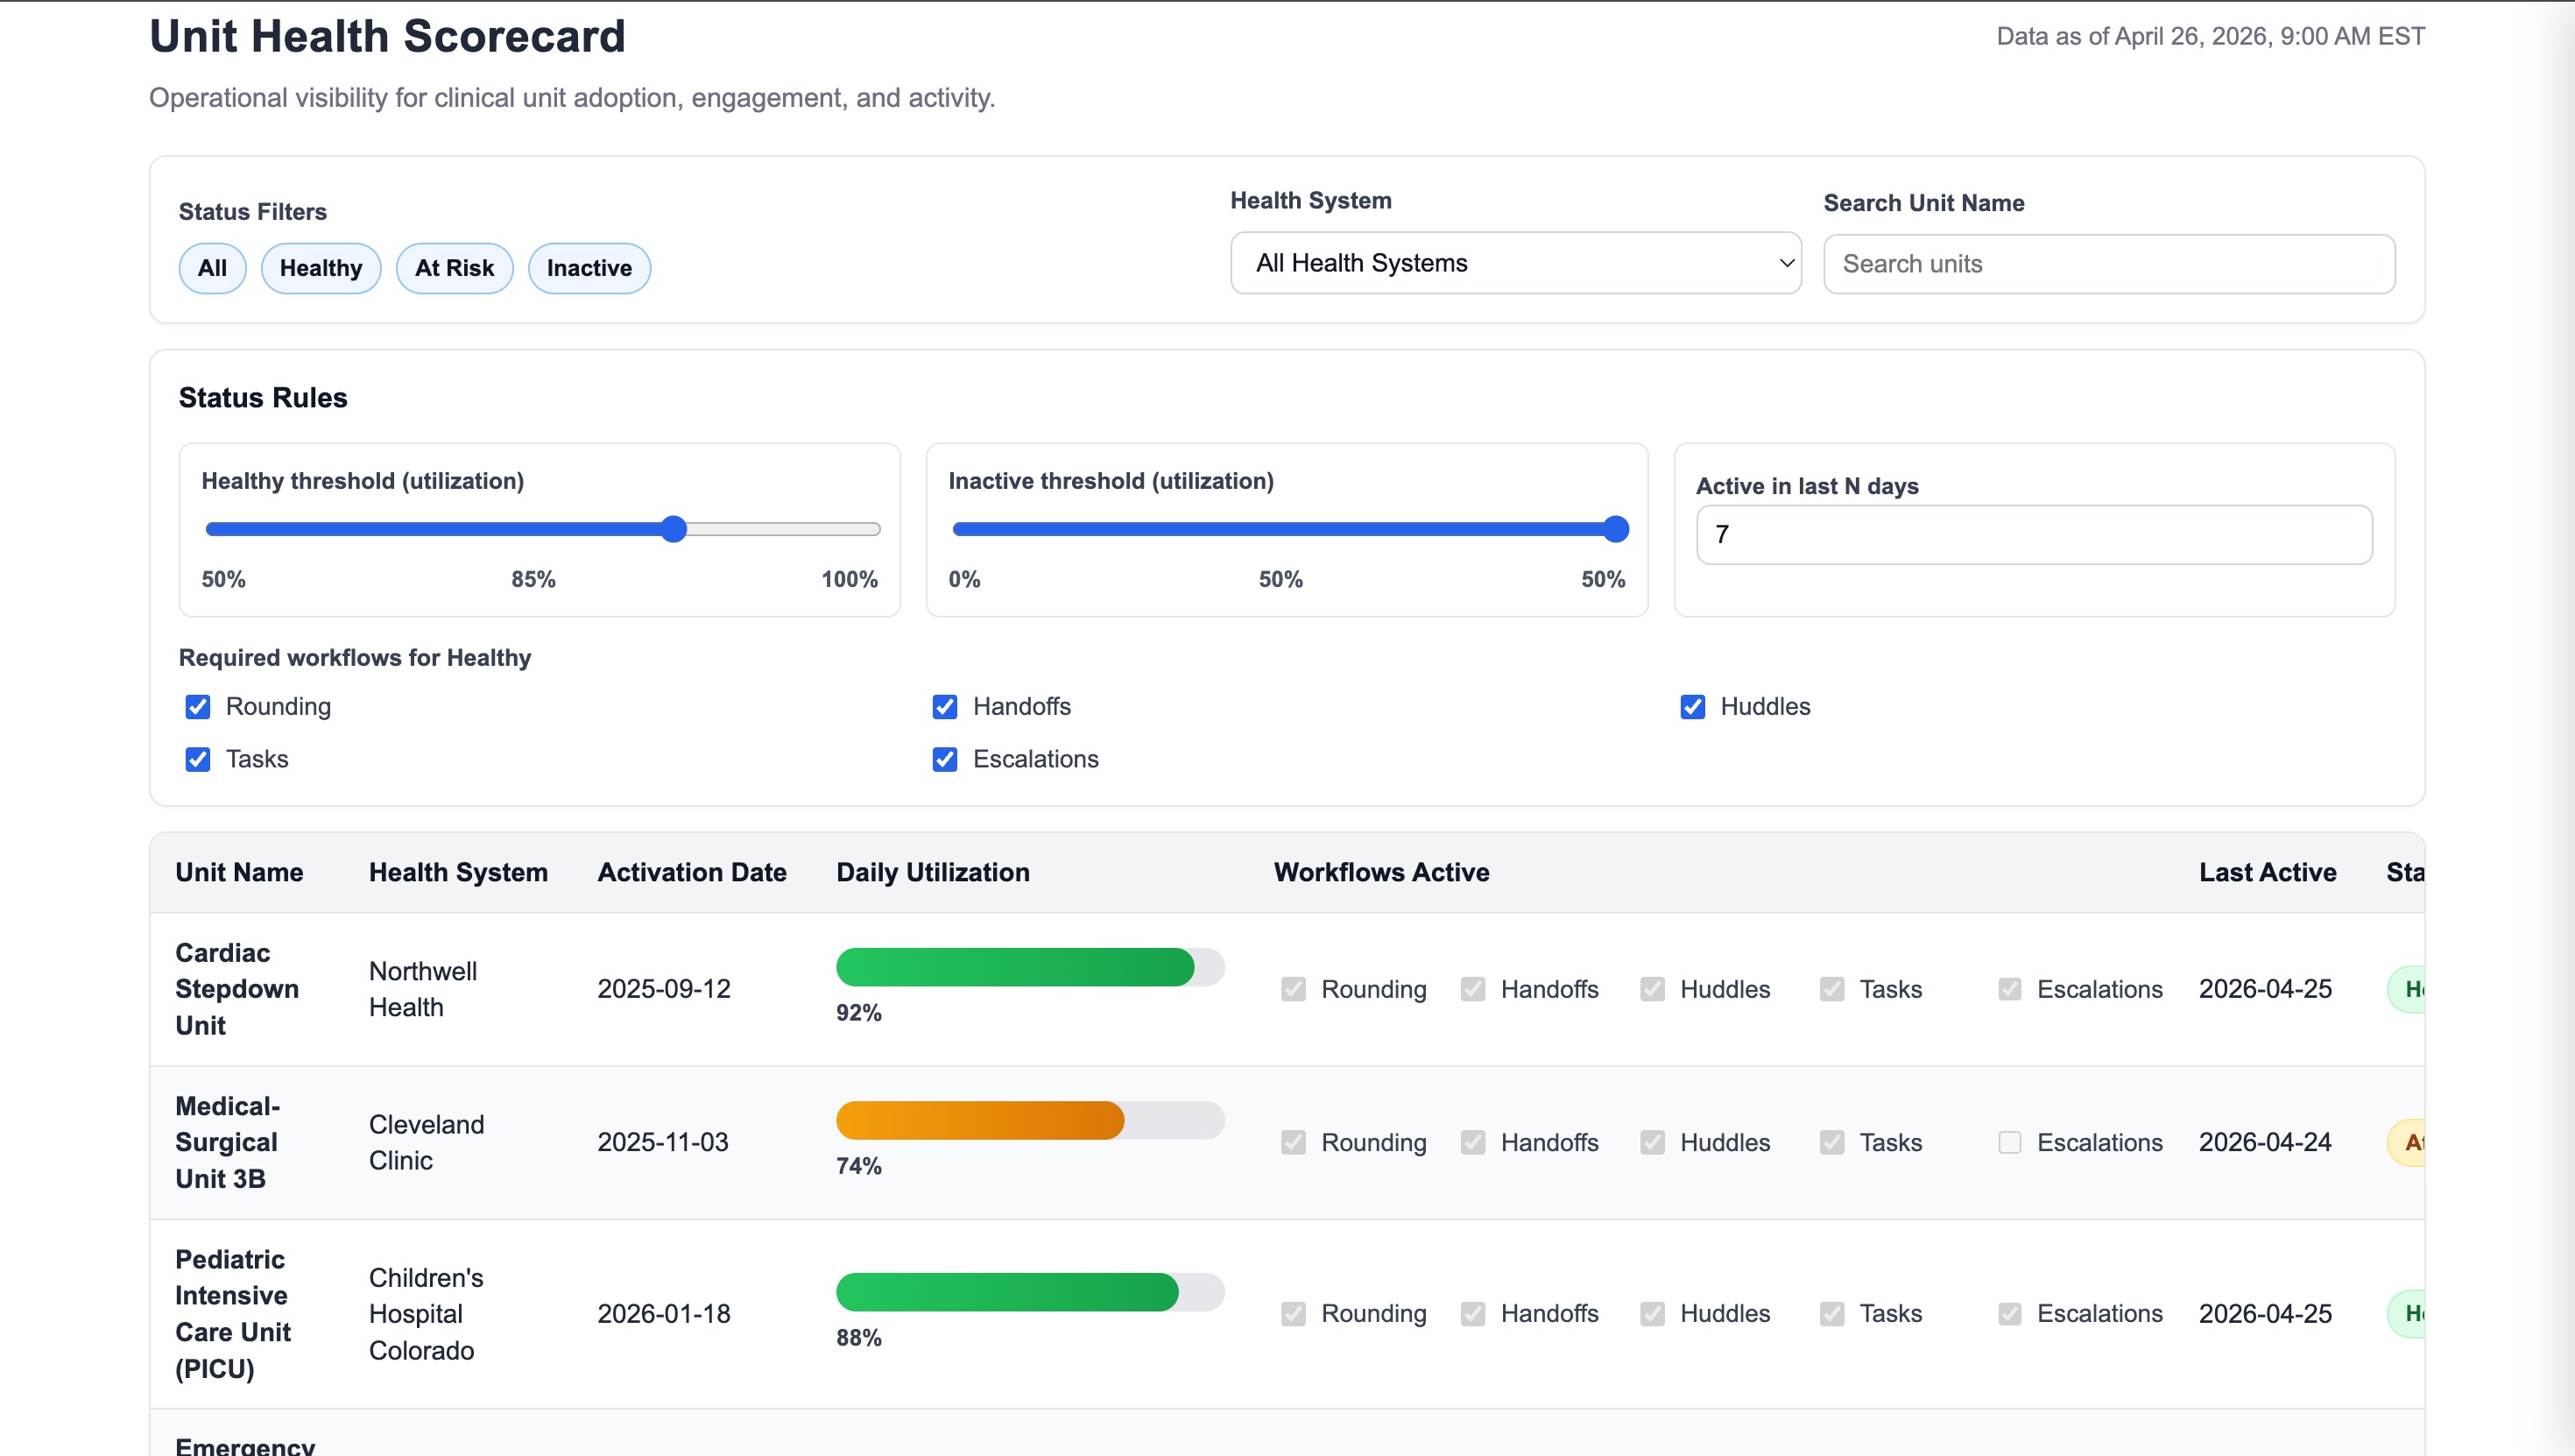Click Huddles checkbox in Cardiac Stepdown row
This screenshot has width=2575, height=1456.
click(x=1653, y=989)
